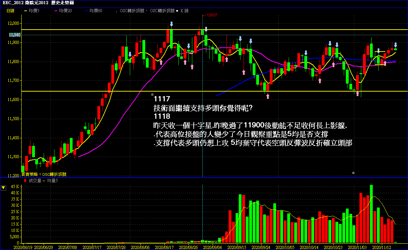408x250 pixels.
Task: Click the 11,500 price axis label
Action: (13, 119)
